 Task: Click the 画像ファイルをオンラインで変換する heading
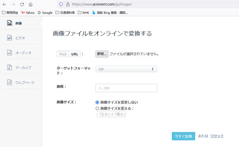pyautogui.click(x=102, y=34)
